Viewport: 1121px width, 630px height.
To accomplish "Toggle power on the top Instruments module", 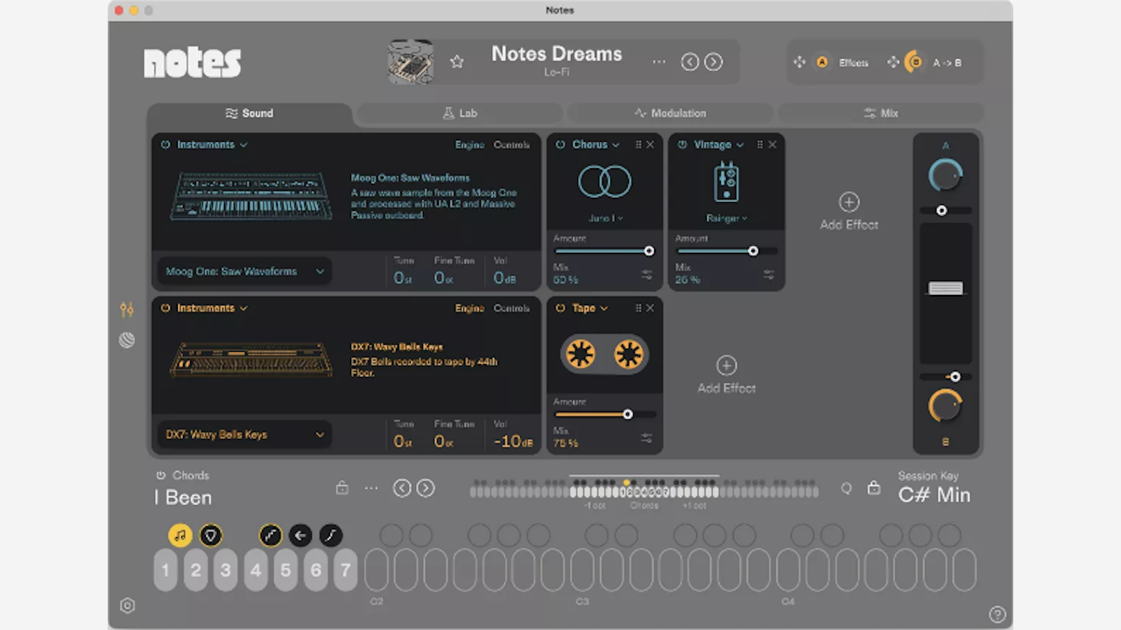I will click(x=165, y=144).
